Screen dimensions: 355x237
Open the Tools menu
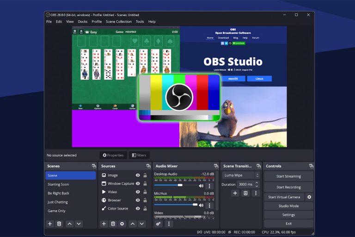140,22
